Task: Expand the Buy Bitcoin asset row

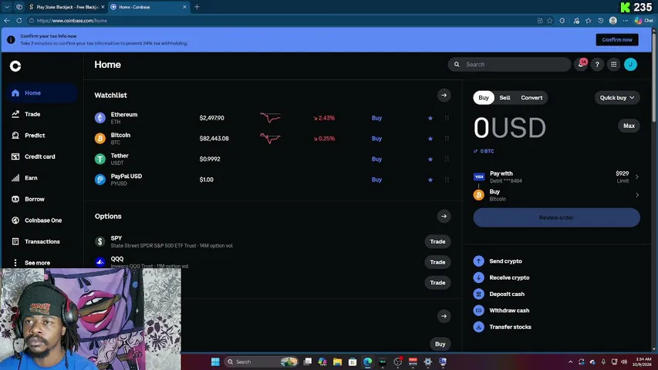Action: (x=556, y=195)
